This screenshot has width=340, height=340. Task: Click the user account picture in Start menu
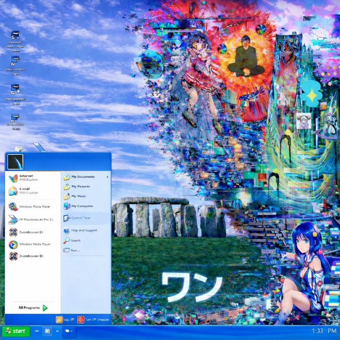click(x=15, y=161)
